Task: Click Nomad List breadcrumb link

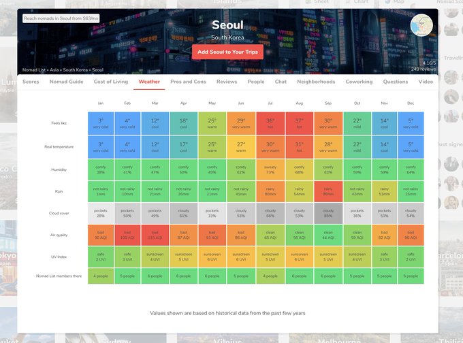Action: (34, 70)
